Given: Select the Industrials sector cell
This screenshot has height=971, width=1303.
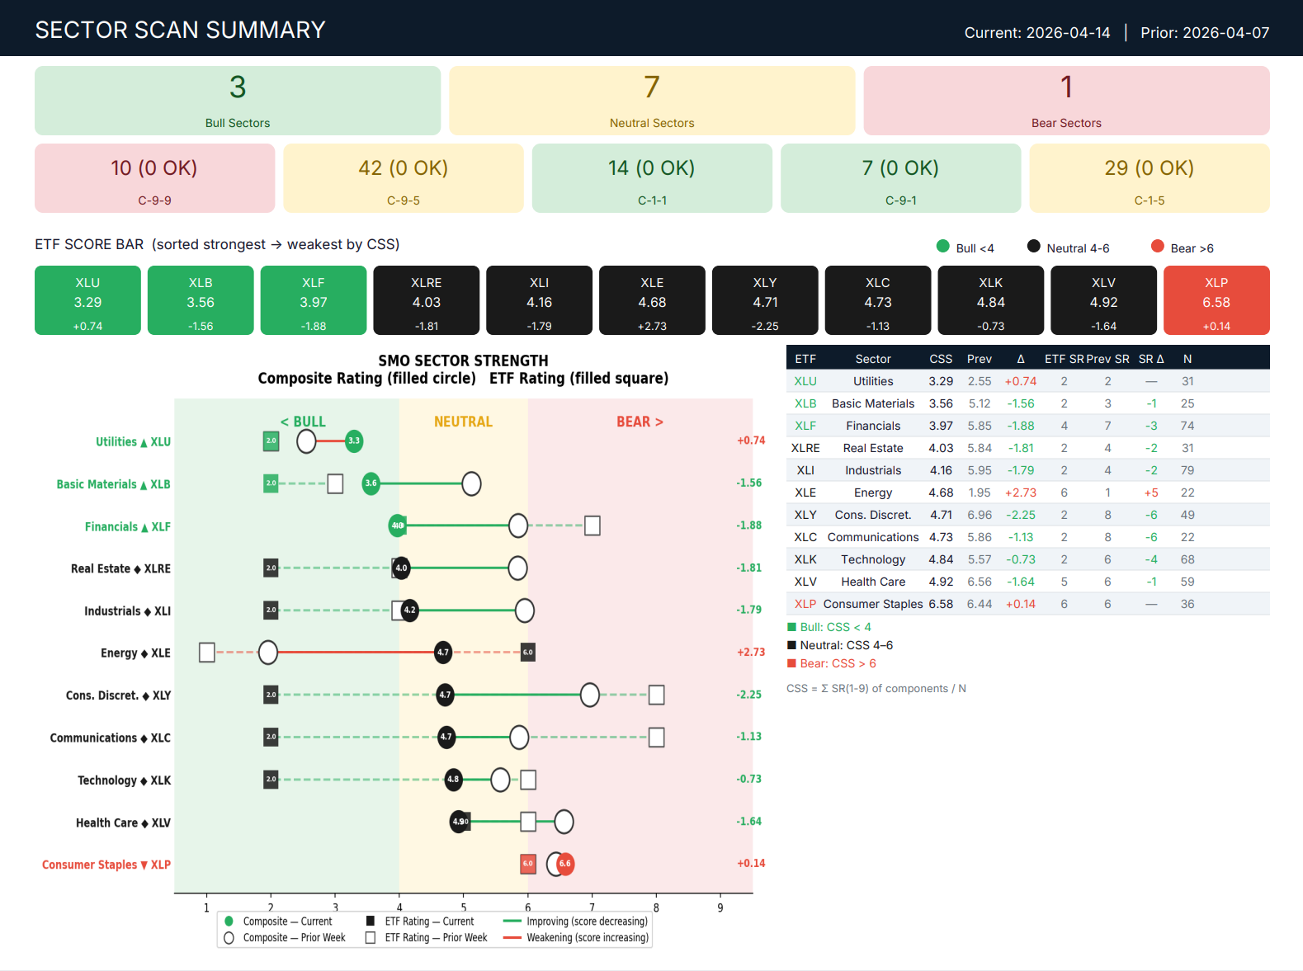Looking at the screenshot, I should 873,470.
